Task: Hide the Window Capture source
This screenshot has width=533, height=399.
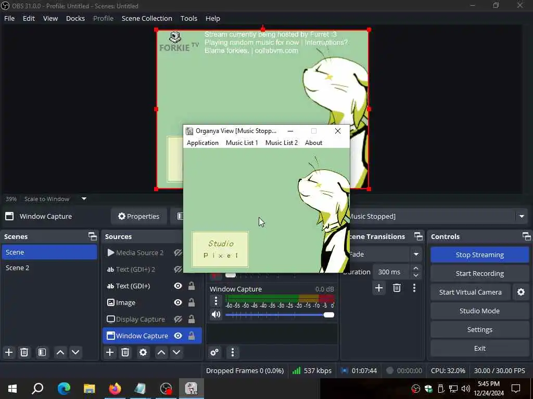Action: (178, 336)
